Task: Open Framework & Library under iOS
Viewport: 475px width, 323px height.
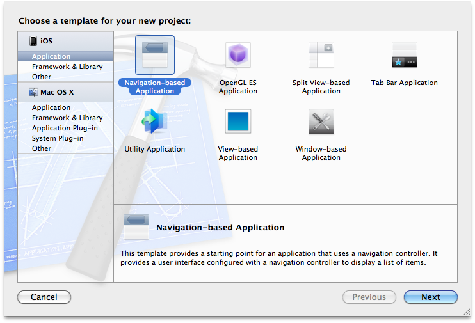Action: click(67, 67)
